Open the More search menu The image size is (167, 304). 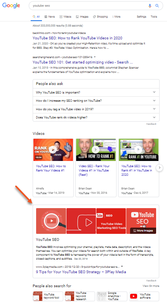(x=117, y=17)
